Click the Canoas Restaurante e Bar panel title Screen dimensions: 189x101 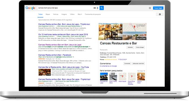pos(118,43)
